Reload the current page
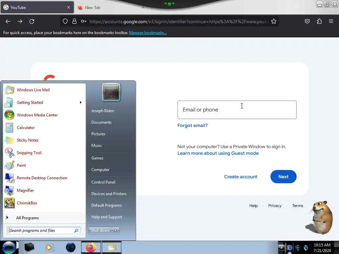The width and height of the screenshot is (339, 254). tap(32, 21)
